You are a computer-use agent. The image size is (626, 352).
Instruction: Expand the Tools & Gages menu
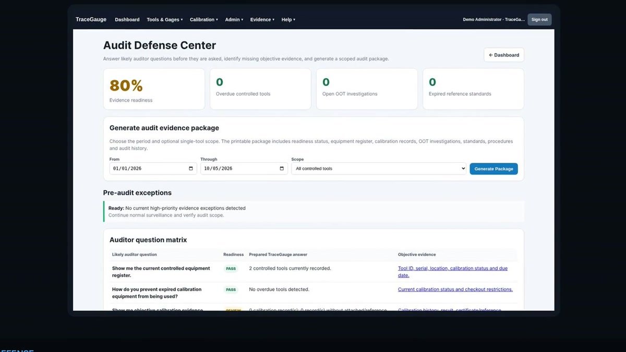click(165, 20)
